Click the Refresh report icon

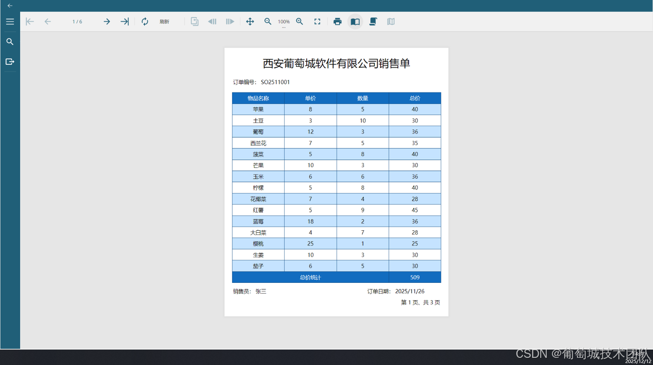point(145,21)
